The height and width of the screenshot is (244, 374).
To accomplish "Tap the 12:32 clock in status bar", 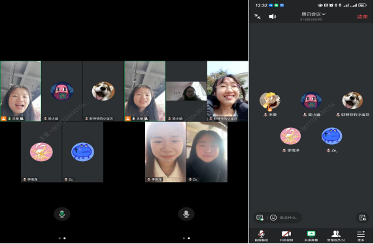I will pos(261,5).
